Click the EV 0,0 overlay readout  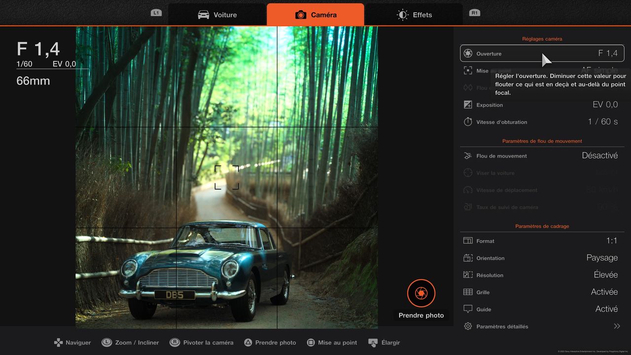pyautogui.click(x=65, y=64)
